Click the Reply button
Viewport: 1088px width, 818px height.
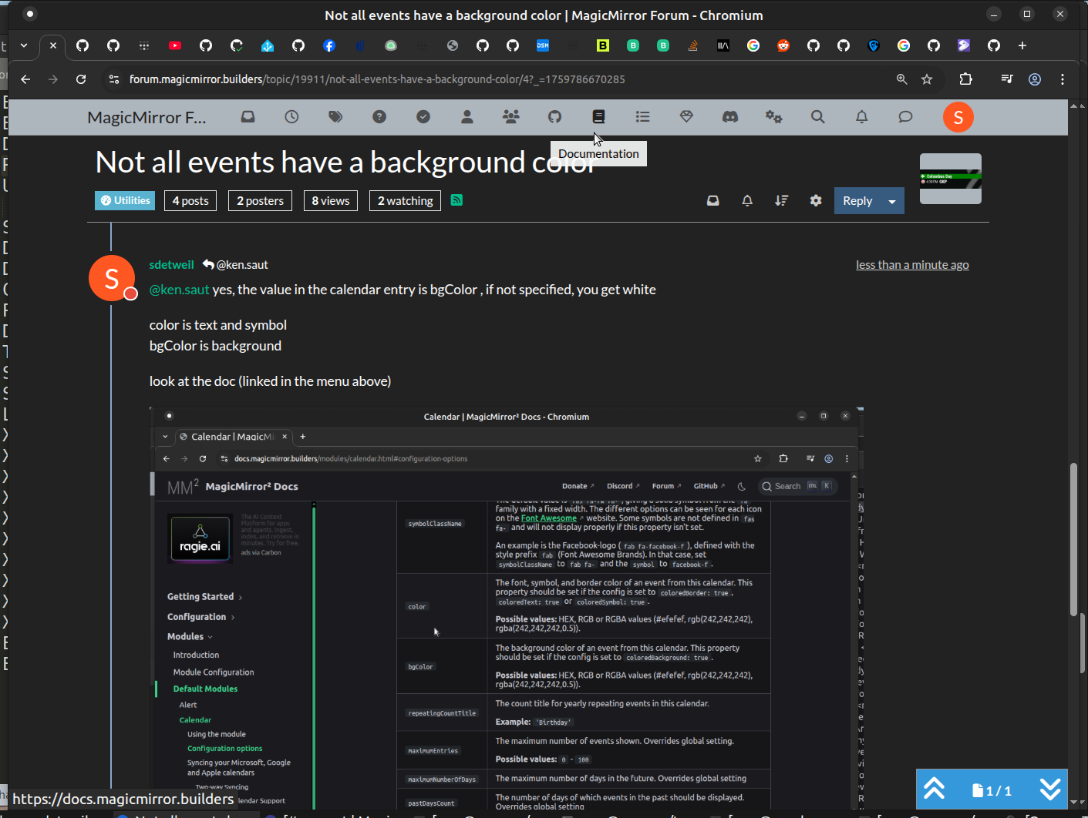coord(857,201)
